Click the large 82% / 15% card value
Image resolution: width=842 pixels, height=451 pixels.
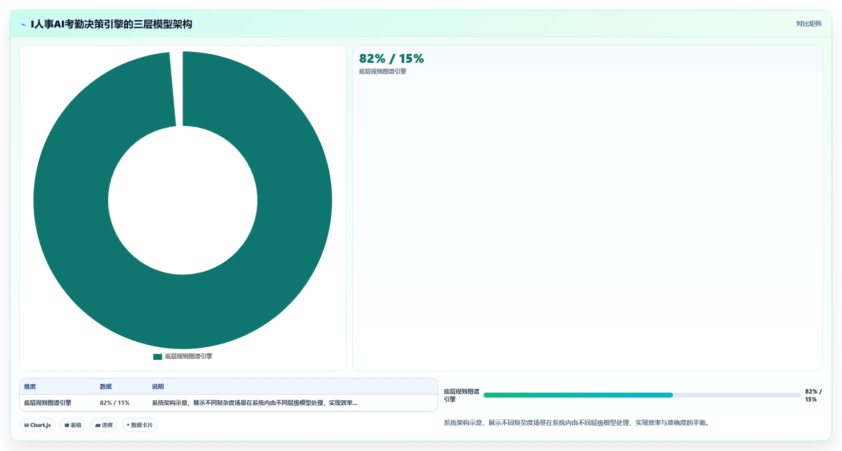tap(391, 59)
